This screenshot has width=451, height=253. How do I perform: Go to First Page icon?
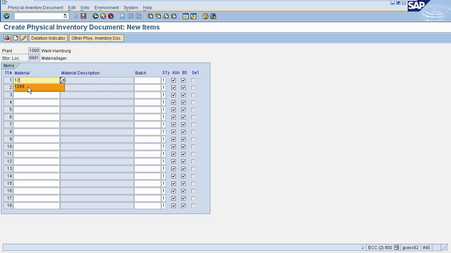click(150, 16)
